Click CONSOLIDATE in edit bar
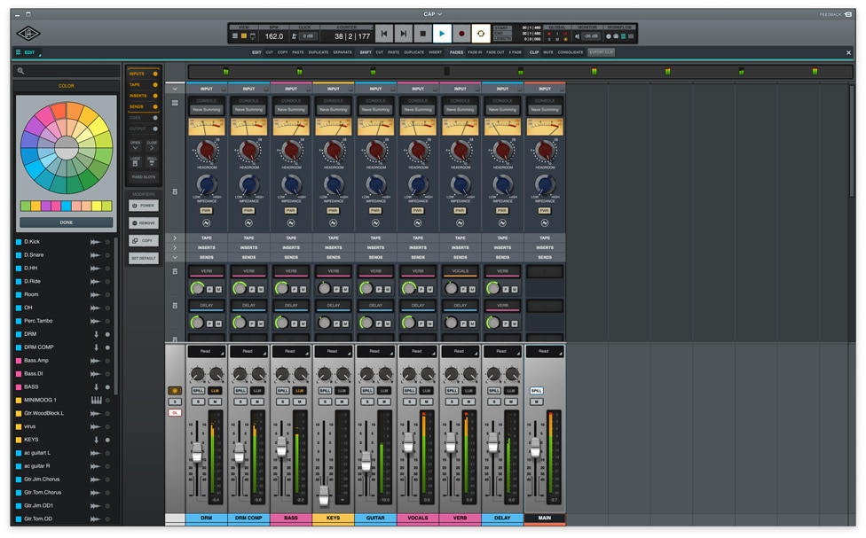Viewport: 866px width, 538px height. pos(571,52)
